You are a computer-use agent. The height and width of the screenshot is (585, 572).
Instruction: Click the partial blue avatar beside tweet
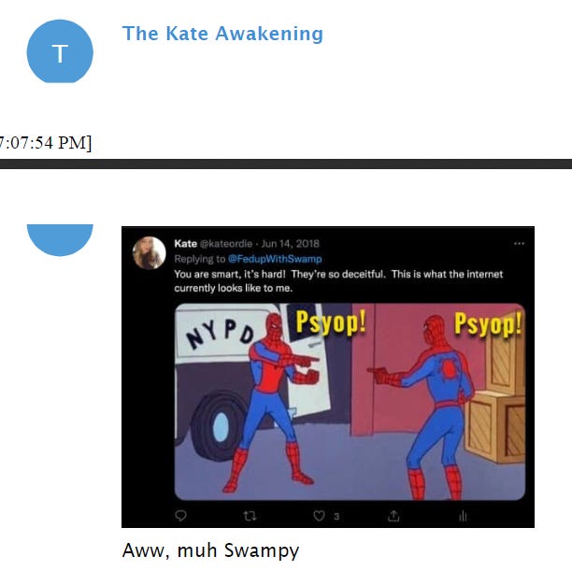point(60,240)
